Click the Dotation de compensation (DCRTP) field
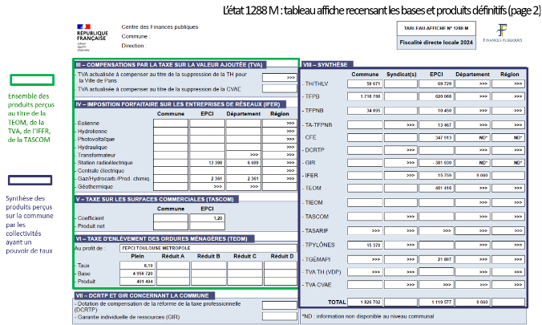Image resolution: width=542 pixels, height=325 pixels. (x=279, y=305)
